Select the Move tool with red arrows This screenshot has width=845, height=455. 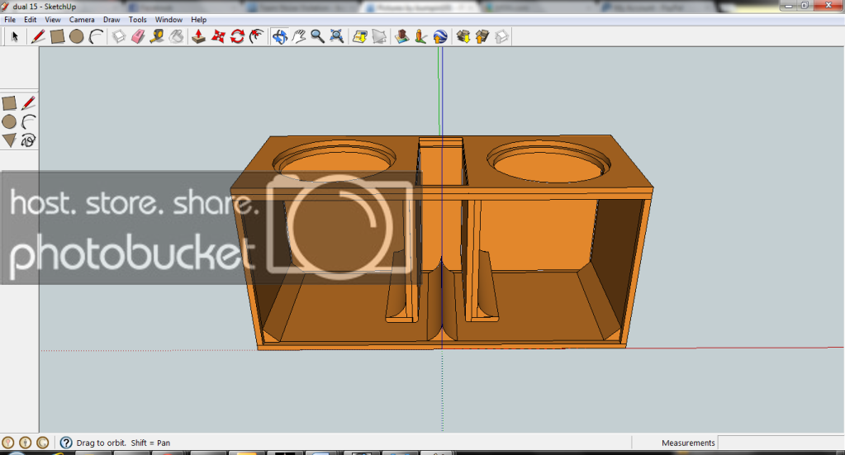[218, 36]
